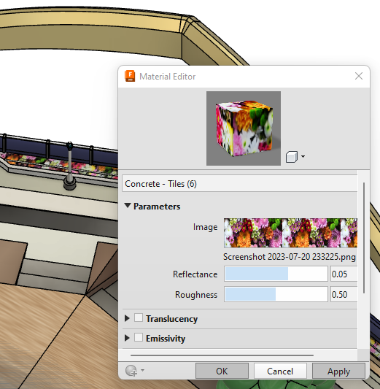
Task: Expand the Emissivity section
Action: [x=127, y=338]
